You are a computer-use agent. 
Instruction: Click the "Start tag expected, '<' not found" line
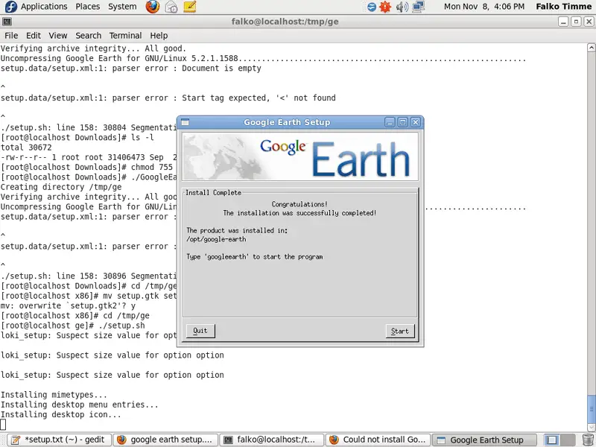coord(168,98)
